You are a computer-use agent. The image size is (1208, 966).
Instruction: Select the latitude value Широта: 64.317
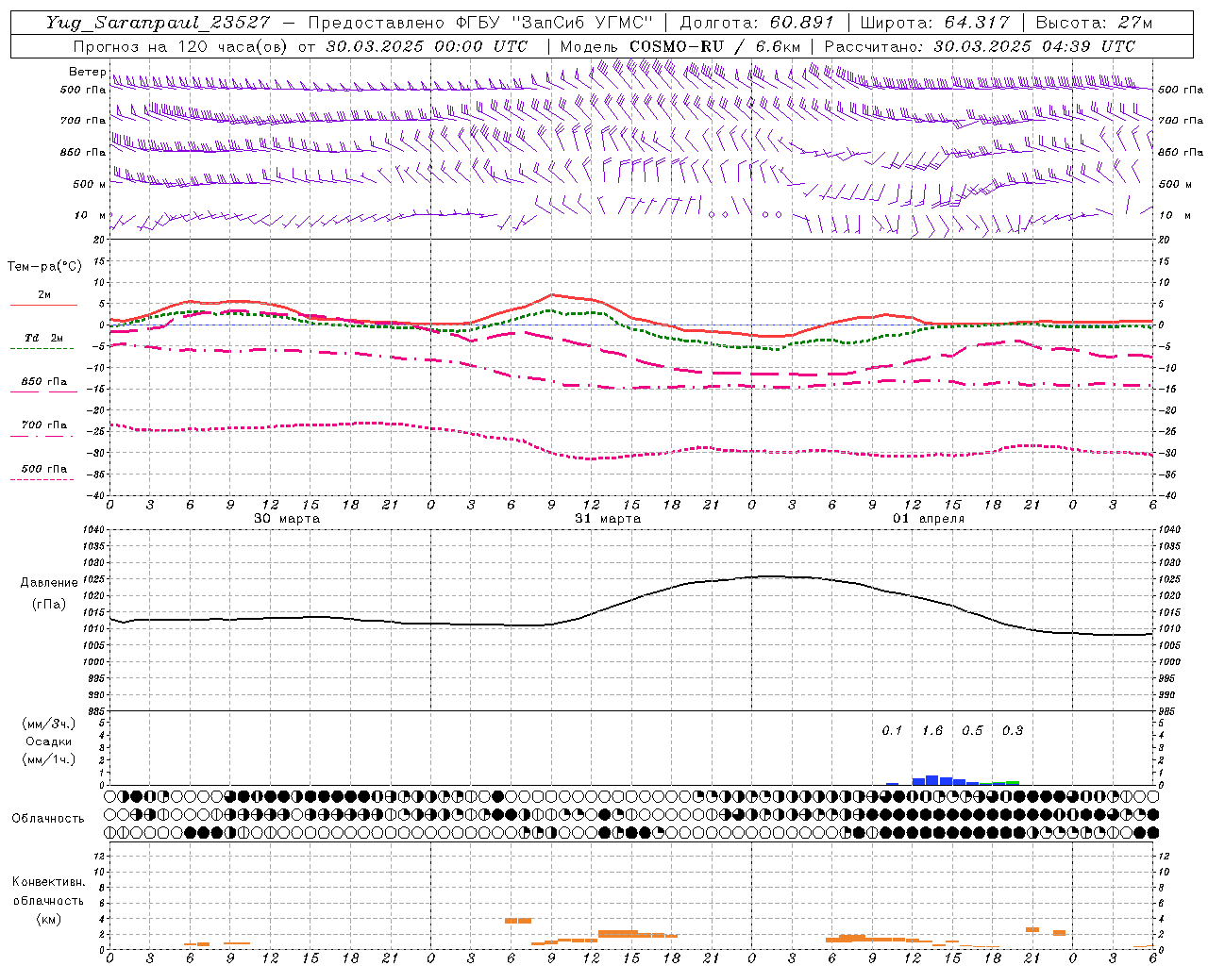[x=934, y=23]
